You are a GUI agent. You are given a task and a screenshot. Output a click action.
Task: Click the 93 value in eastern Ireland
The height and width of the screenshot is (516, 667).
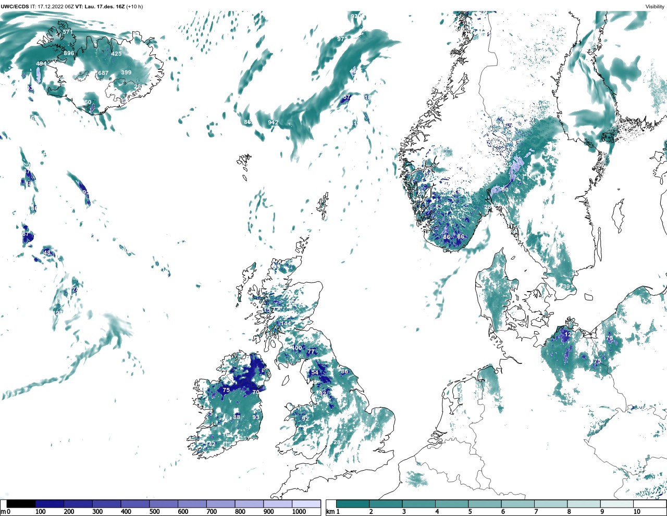pyautogui.click(x=256, y=417)
